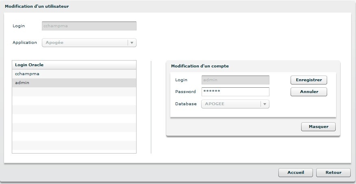
Task: Hide the account panel with Masquer
Action: 318,127
